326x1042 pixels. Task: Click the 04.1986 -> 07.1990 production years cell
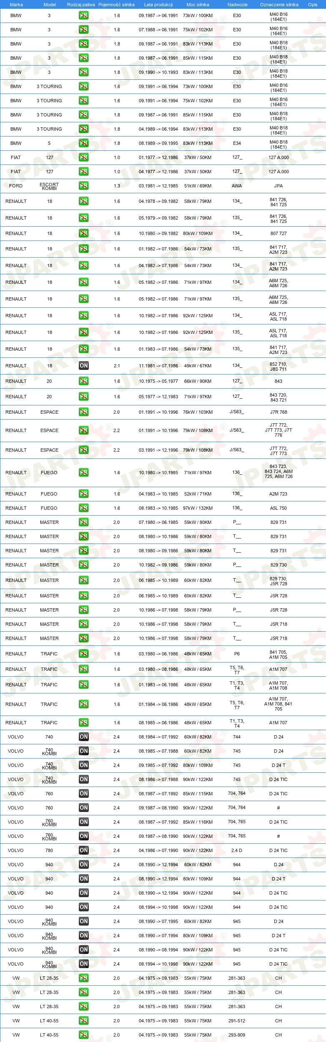158,850
